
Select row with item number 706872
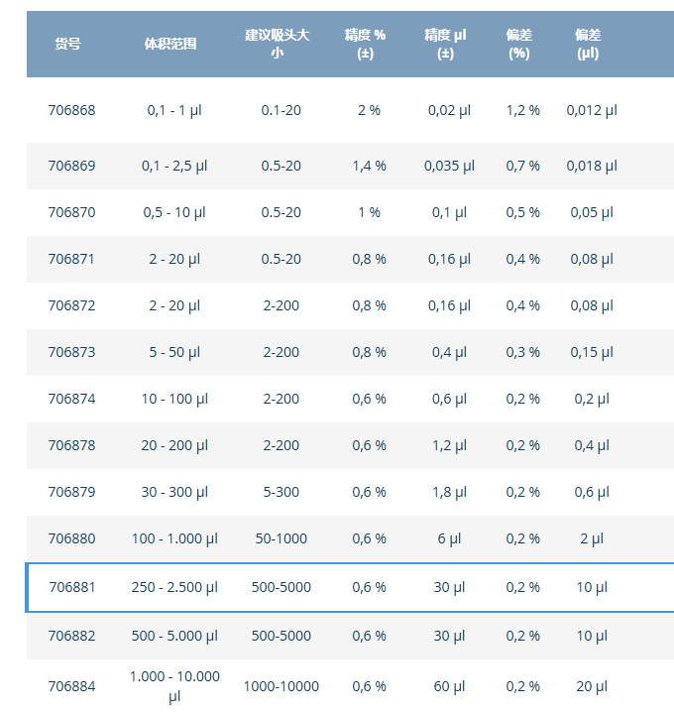72,305
